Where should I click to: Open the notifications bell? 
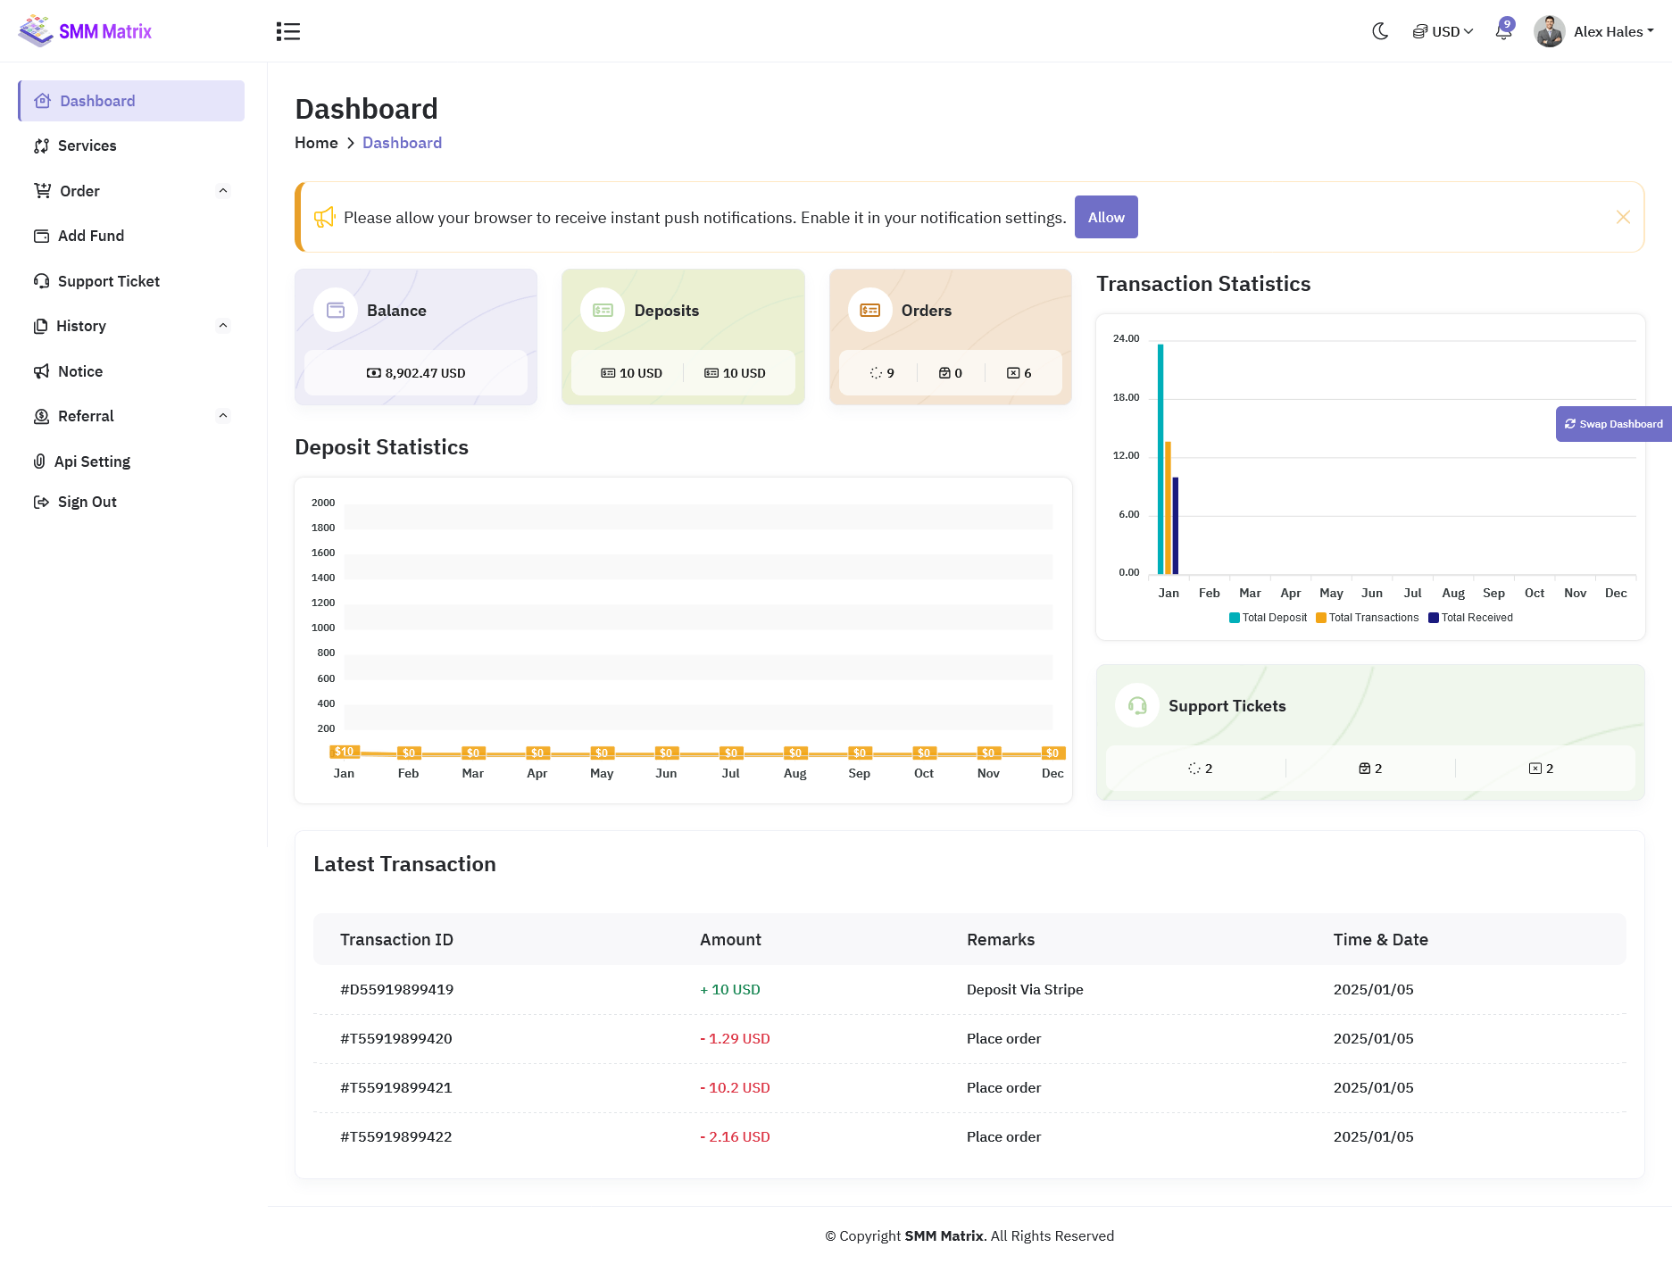tap(1504, 31)
